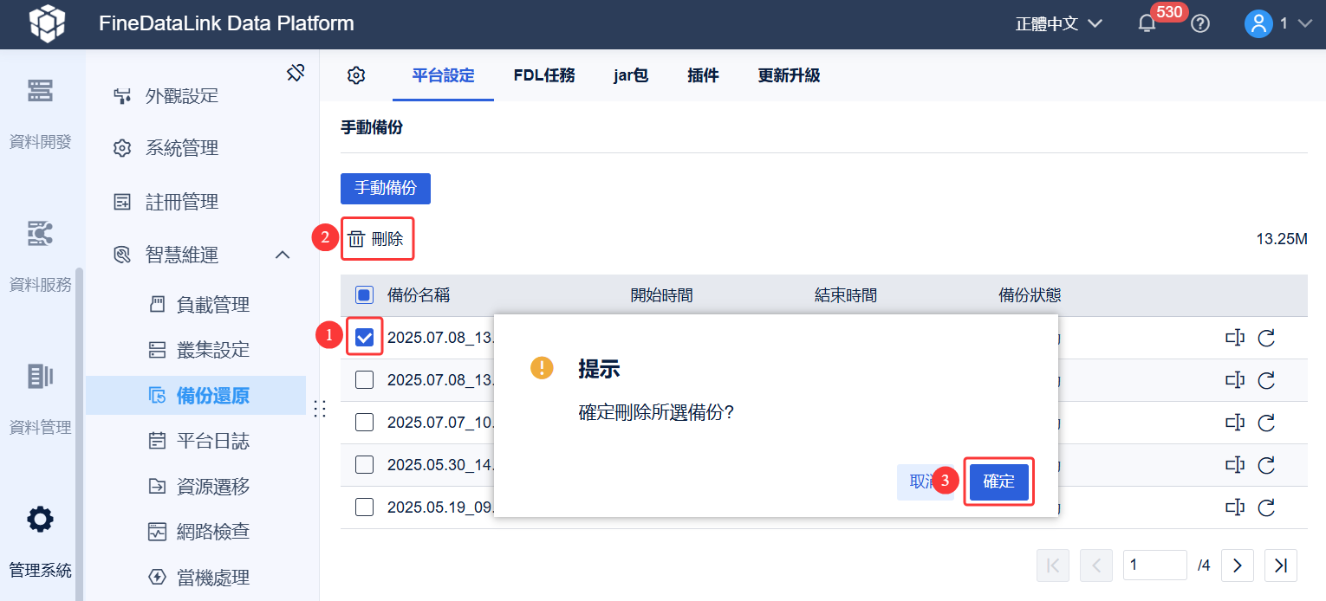Viewport: 1326px width, 601px height.
Task: Tick the 2025.05.19_09 backup checkbox
Action: click(x=365, y=507)
